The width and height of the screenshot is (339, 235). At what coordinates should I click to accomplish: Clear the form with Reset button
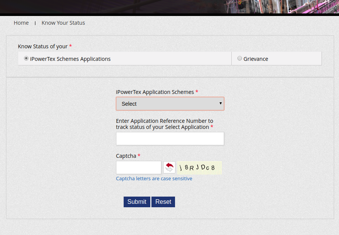click(163, 202)
